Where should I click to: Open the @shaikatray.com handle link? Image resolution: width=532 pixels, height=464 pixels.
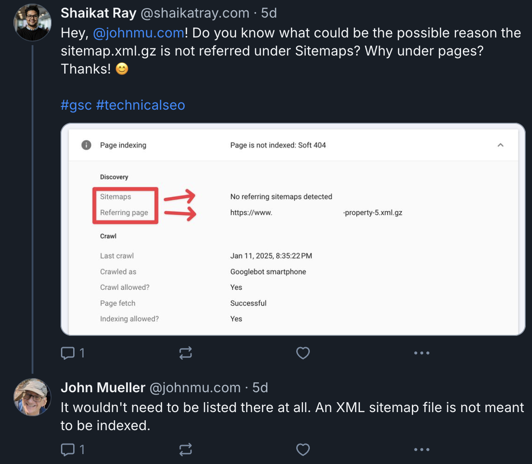click(x=195, y=13)
